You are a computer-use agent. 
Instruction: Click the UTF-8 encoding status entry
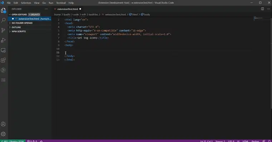(231, 141)
